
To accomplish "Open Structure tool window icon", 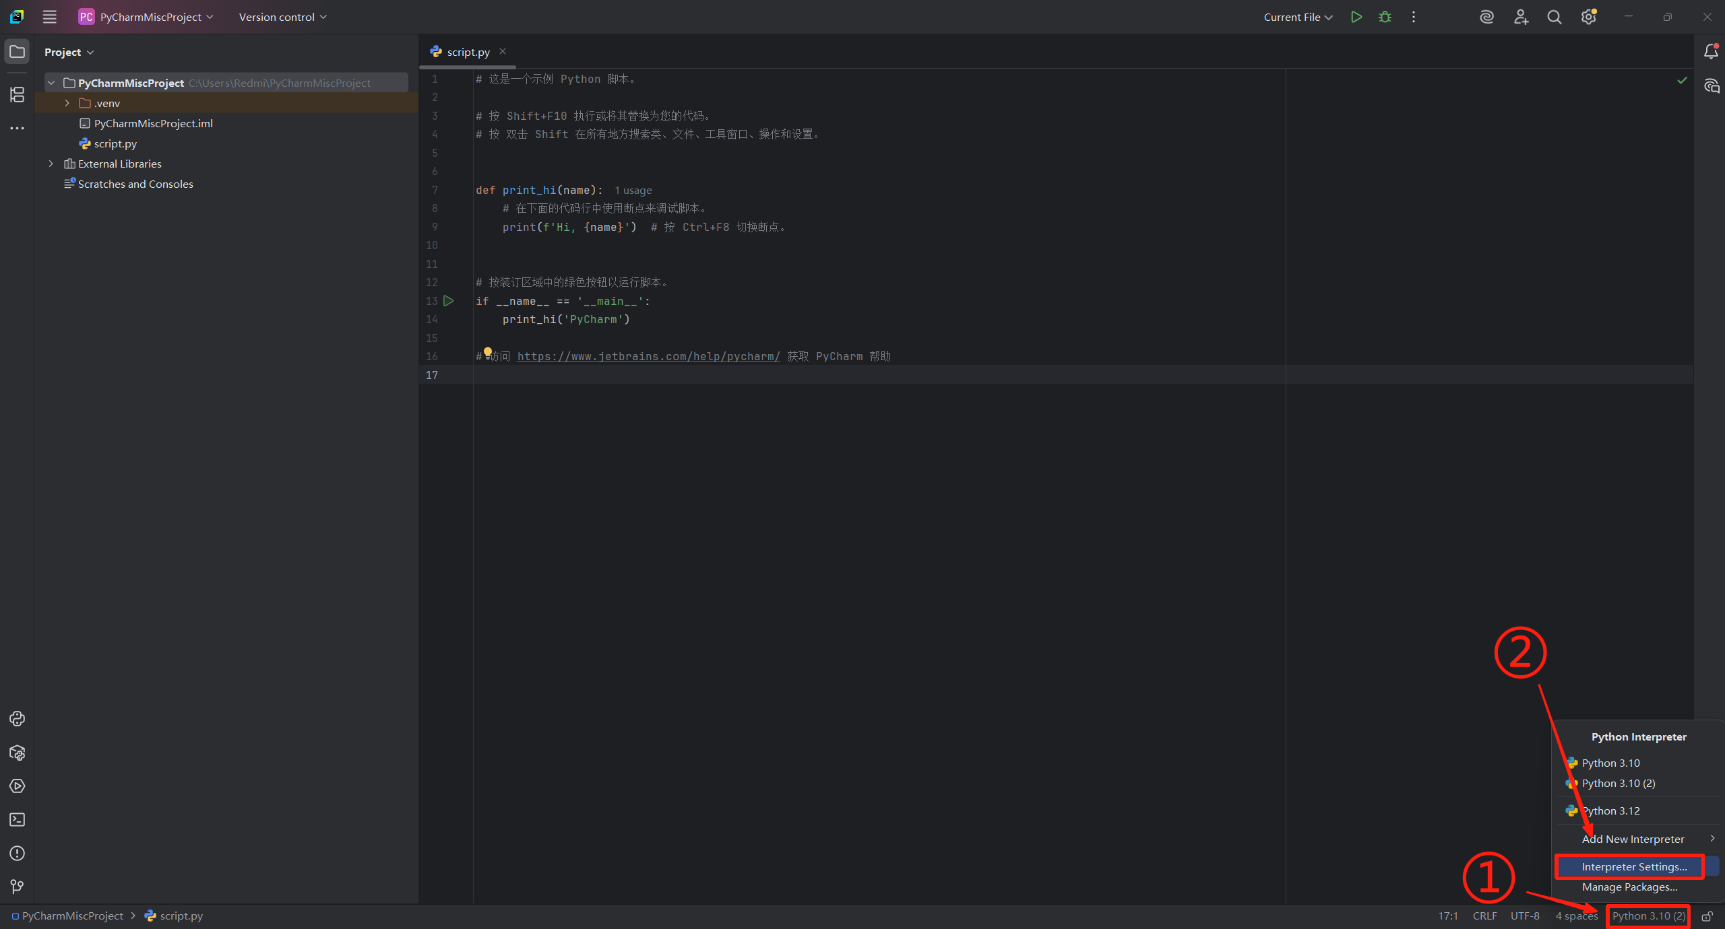I will 17,94.
